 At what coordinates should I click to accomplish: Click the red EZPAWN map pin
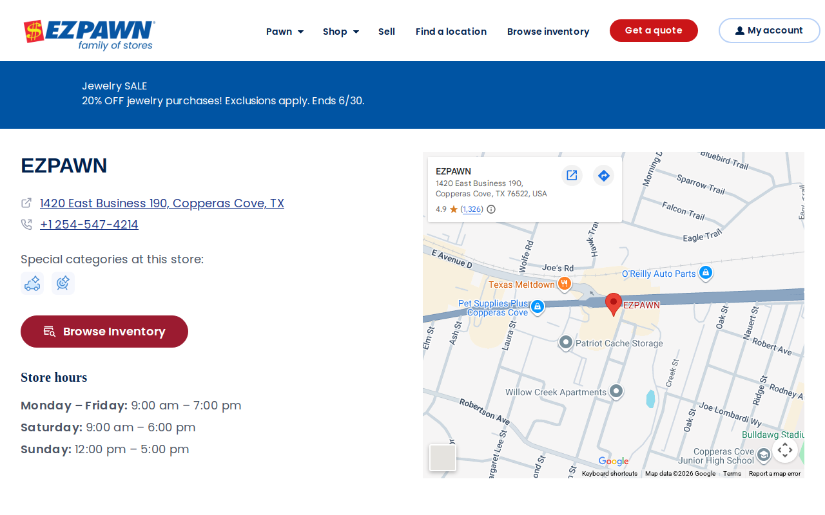click(614, 304)
